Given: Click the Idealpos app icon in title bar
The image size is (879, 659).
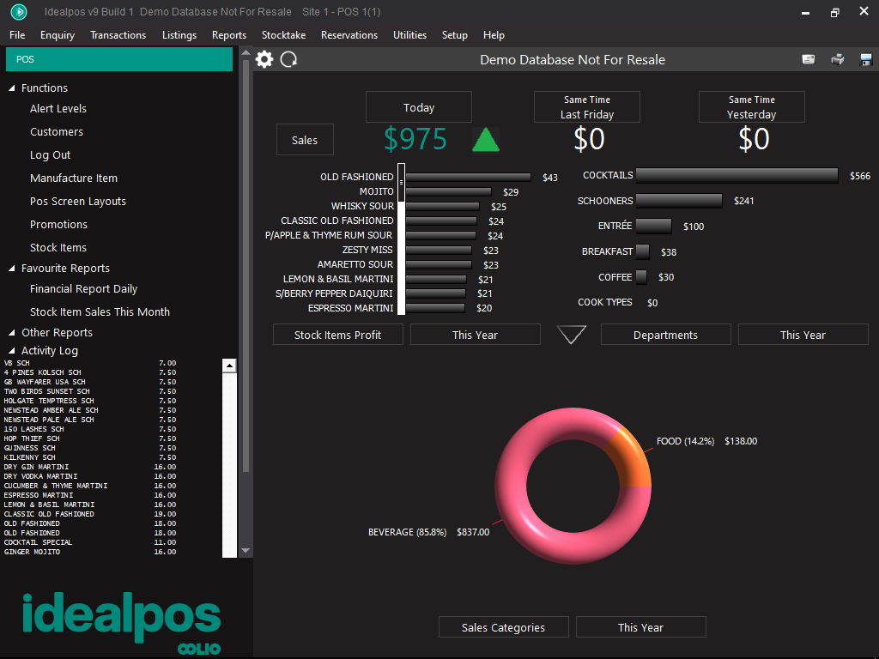Looking at the screenshot, I should [18, 12].
